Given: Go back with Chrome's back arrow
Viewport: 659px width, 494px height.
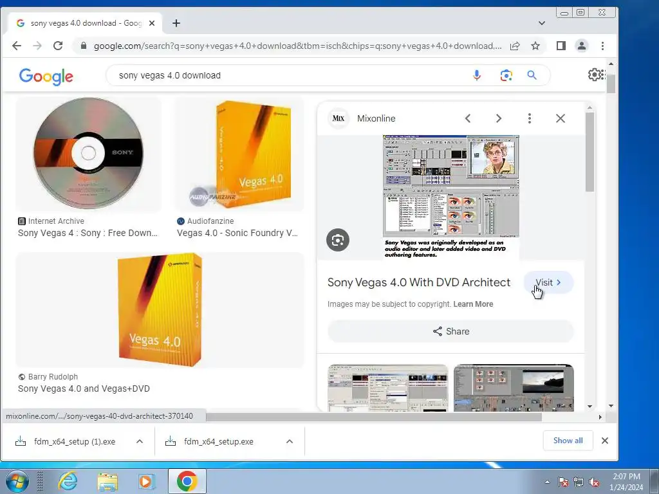Looking at the screenshot, I should 16,46.
